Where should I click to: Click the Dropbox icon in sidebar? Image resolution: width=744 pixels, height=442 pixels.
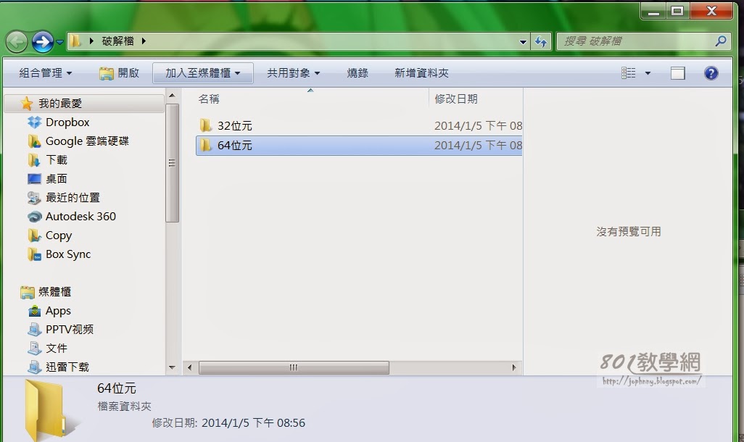click(x=34, y=122)
